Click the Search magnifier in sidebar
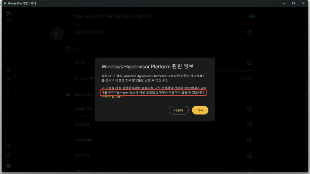 (x=8, y=89)
